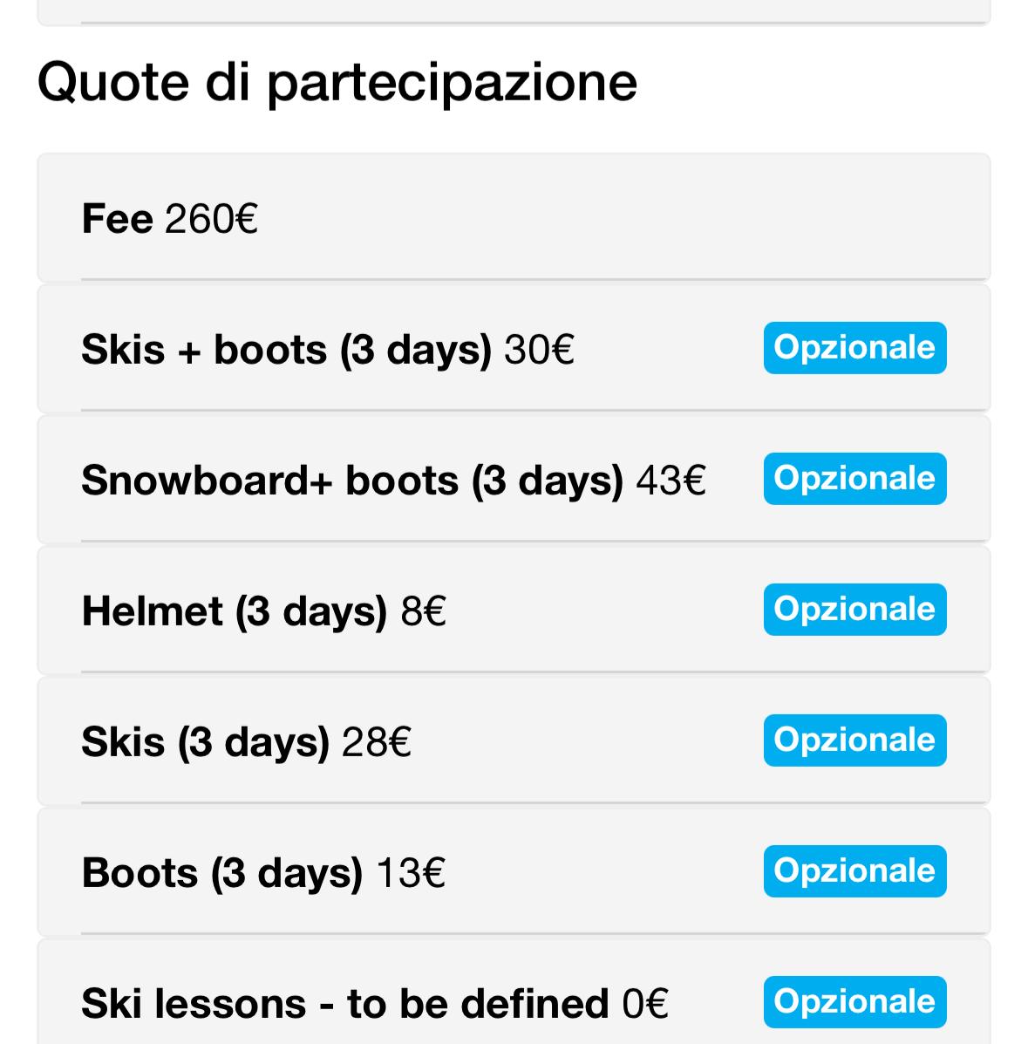The height and width of the screenshot is (1044, 1028).
Task: Click the 28€ skis price
Action: [377, 741]
